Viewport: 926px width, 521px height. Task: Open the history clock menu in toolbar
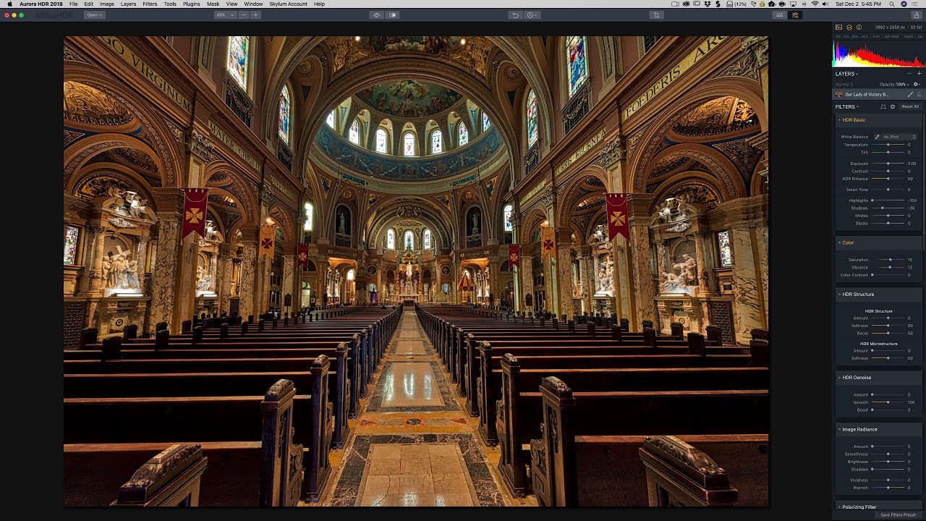pos(532,14)
